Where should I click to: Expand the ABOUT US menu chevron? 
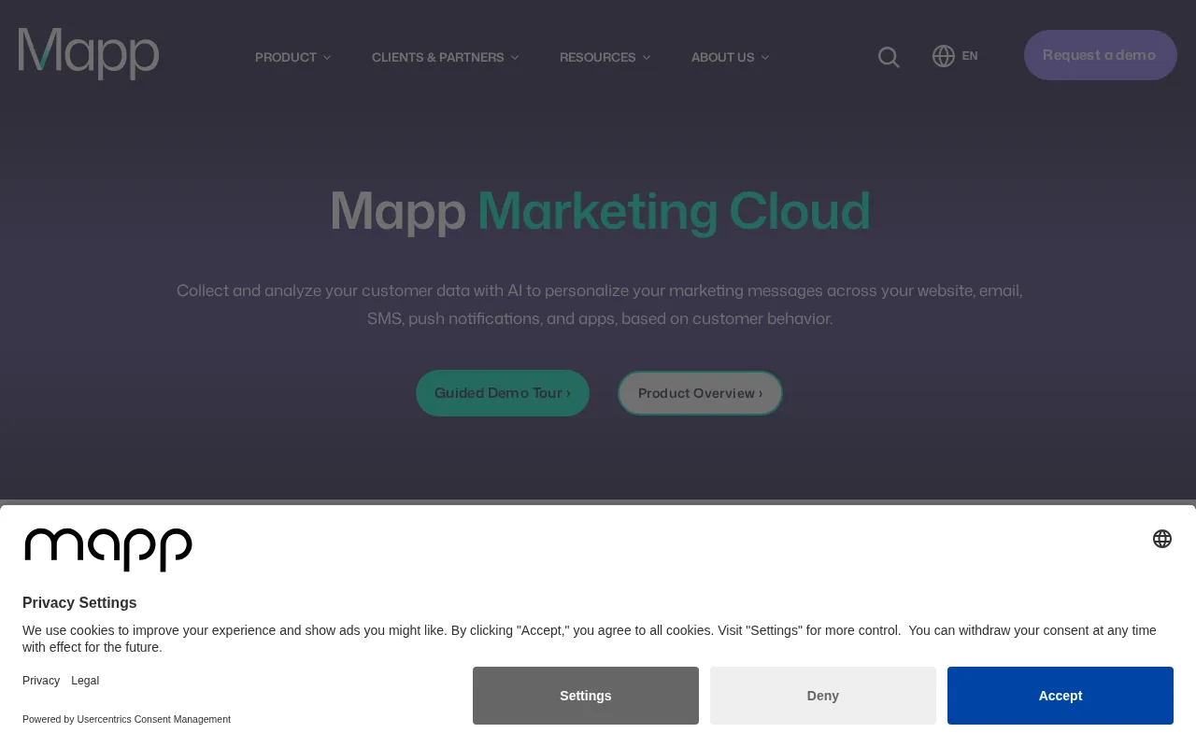[765, 58]
